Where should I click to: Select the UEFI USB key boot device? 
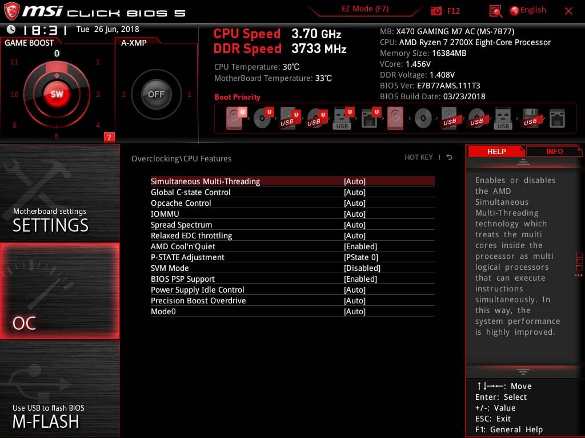[x=343, y=118]
